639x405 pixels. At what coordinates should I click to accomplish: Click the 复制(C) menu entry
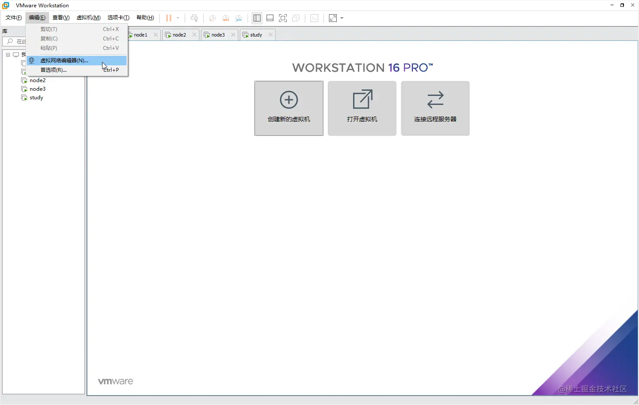pos(77,39)
